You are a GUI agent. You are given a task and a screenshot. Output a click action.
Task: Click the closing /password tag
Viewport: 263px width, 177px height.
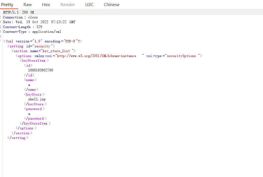[35, 119]
